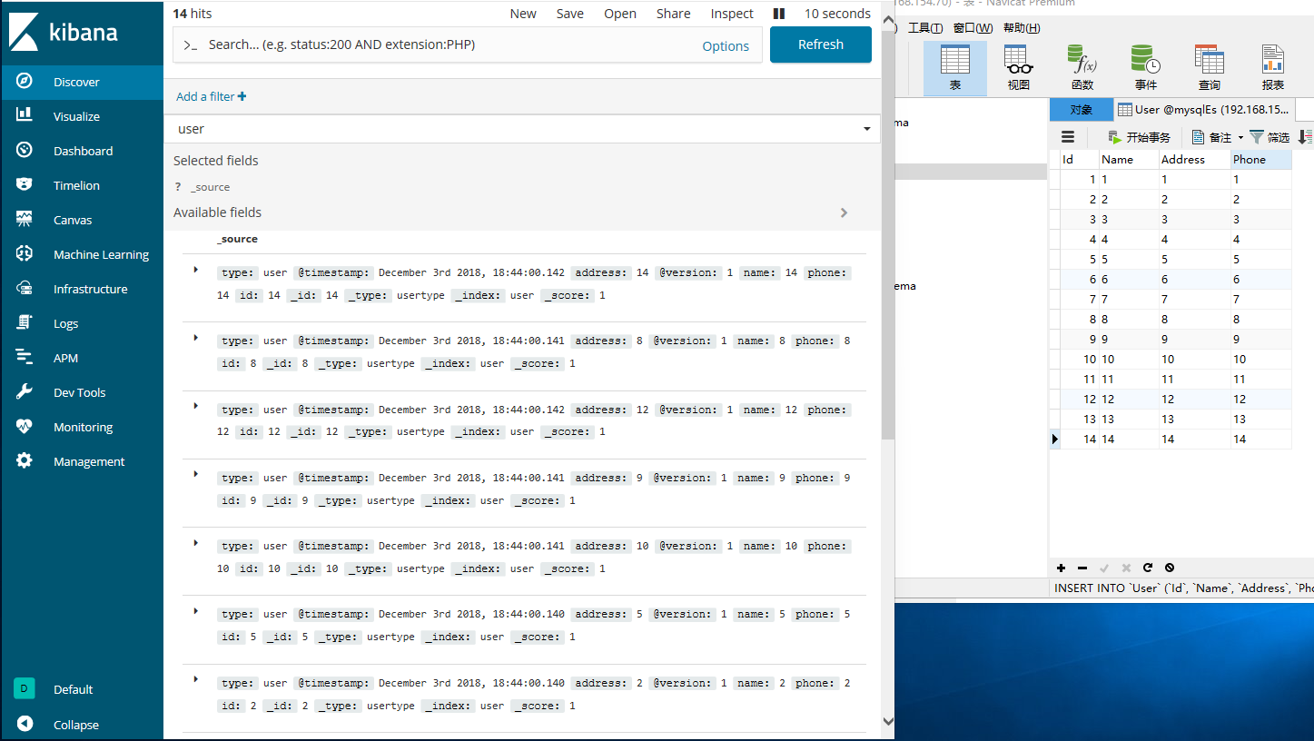The image size is (1314, 741).
Task: Click Options link in search bar
Action: click(726, 46)
